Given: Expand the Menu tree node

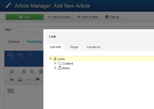Looking at the screenshot, I should 55,68.
